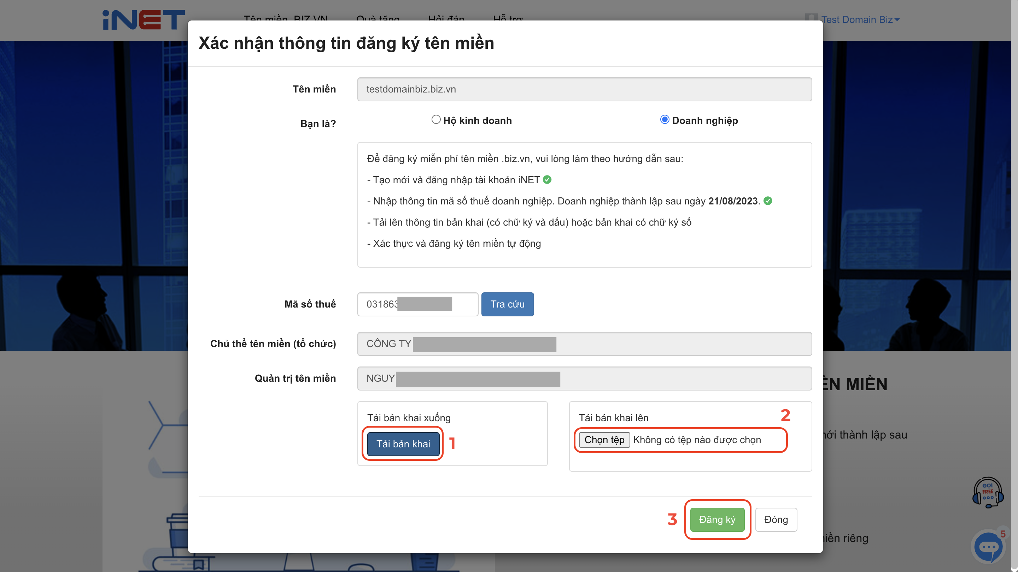Click the iNET logo

coord(144,20)
